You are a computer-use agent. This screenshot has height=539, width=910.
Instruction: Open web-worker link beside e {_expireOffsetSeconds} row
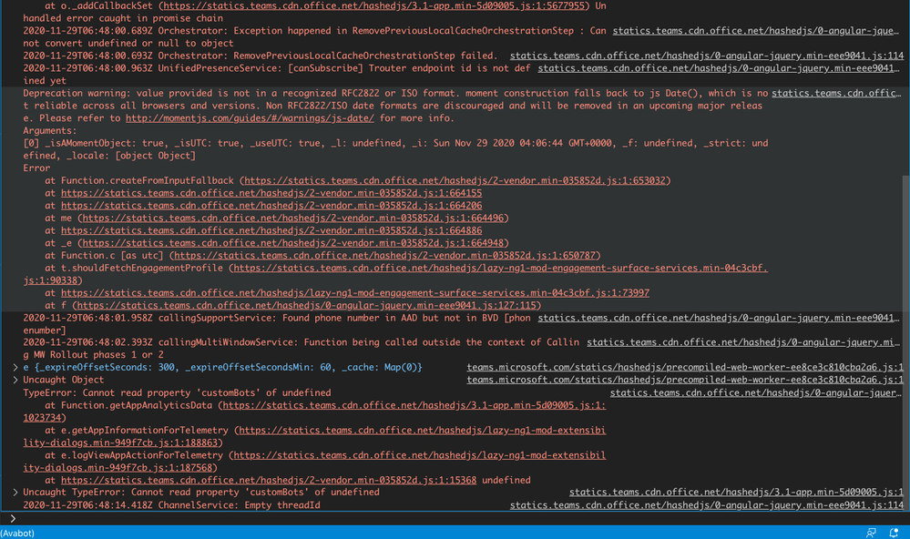point(685,367)
